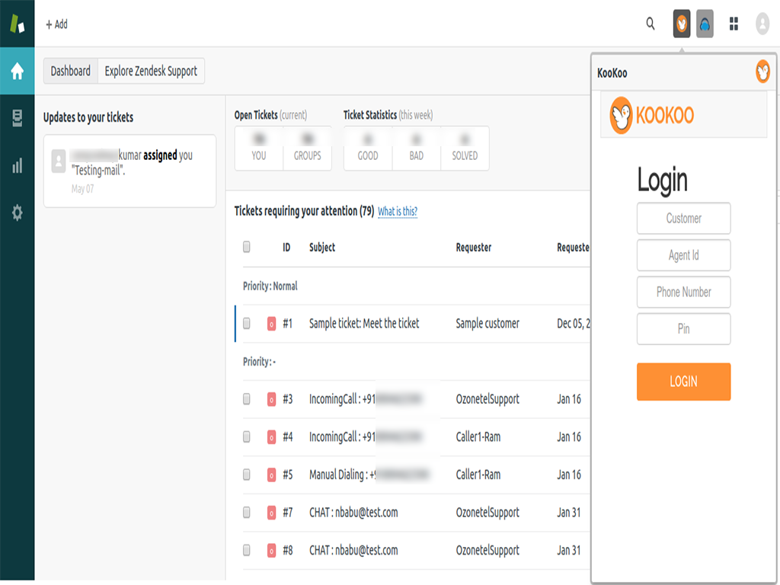Screen dimensions: 780x585
Task: Check the box for ticket #1
Action: click(x=247, y=323)
